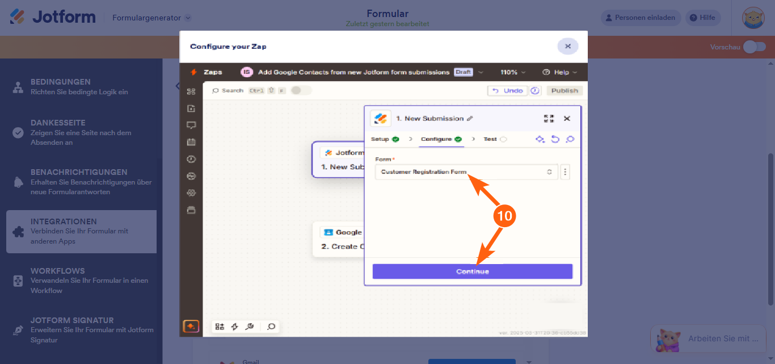Open the Arbeiten Sie mit chat widget

coord(708,338)
